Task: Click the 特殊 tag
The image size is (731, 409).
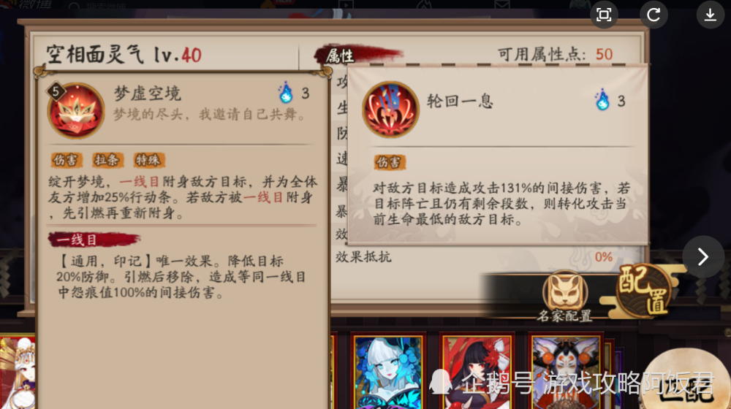Action: point(148,160)
